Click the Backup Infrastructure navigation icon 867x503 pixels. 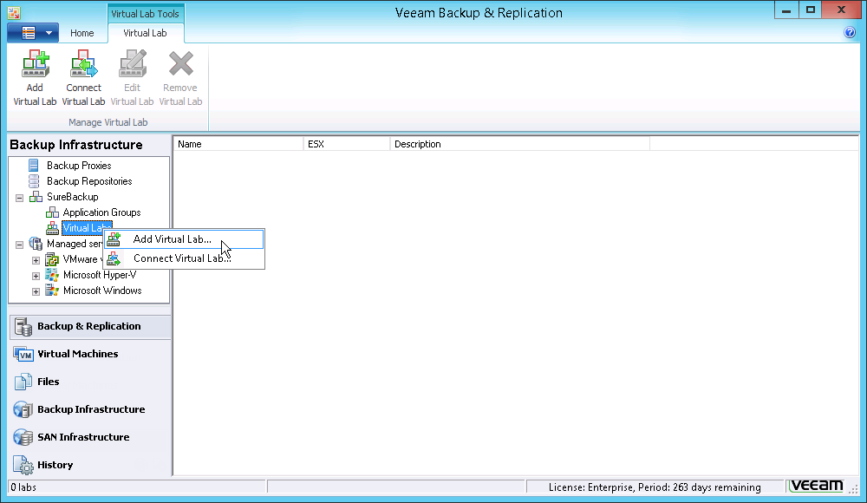coord(23,409)
